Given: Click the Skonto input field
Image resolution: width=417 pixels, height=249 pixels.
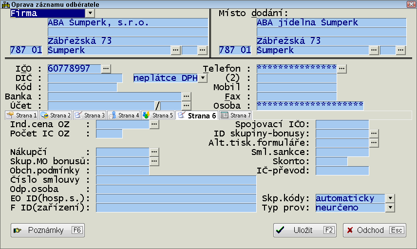Looking at the screenshot, I should [331, 161].
